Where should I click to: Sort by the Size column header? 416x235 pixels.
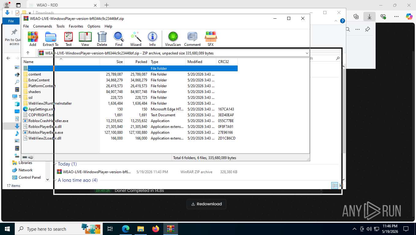[112, 62]
